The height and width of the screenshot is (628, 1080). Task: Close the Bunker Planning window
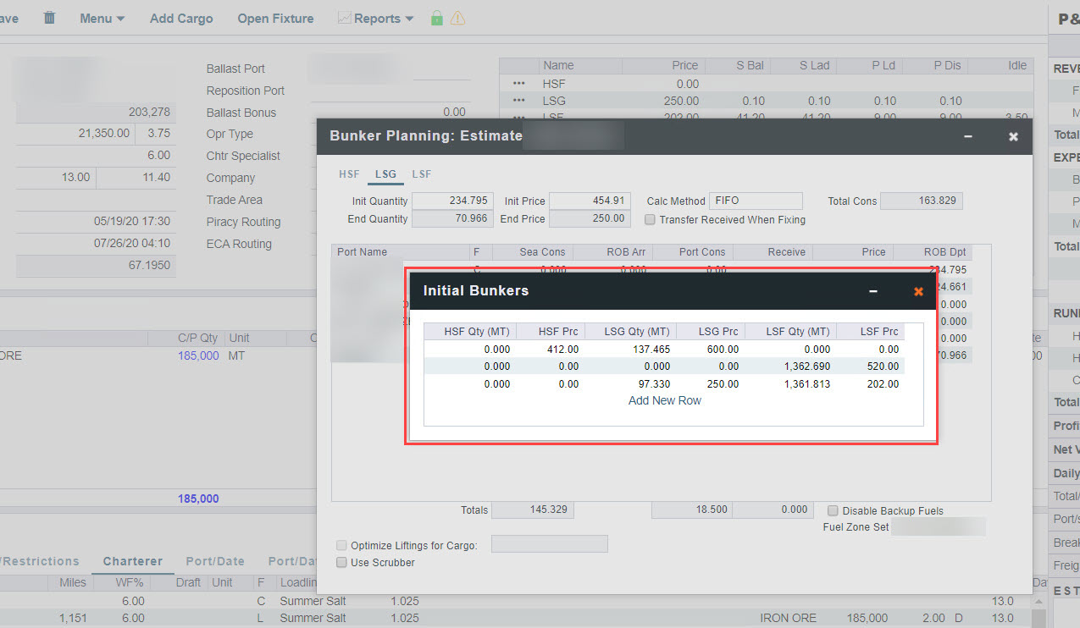[x=1013, y=136]
